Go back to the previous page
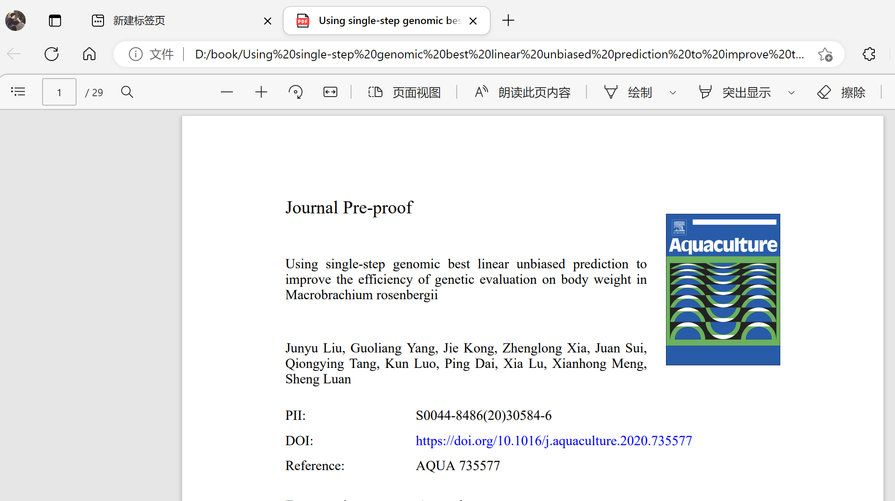Viewport: 895px width, 501px height. coord(14,54)
